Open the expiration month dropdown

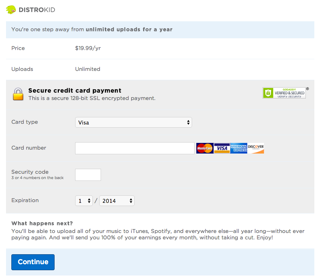pyautogui.click(x=84, y=201)
